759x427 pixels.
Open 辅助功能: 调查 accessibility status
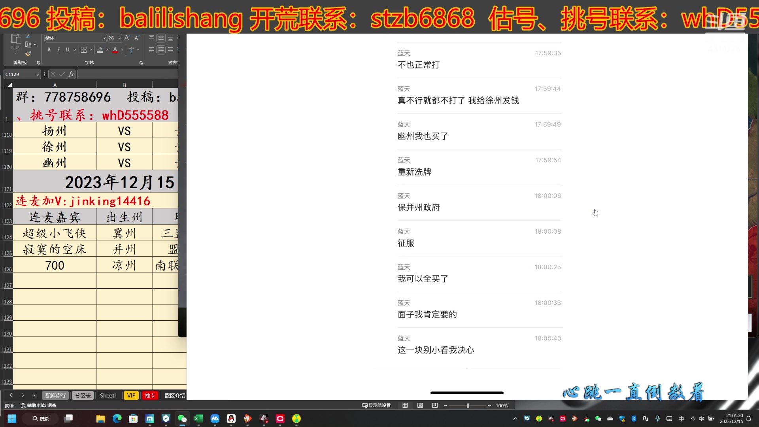coord(38,406)
